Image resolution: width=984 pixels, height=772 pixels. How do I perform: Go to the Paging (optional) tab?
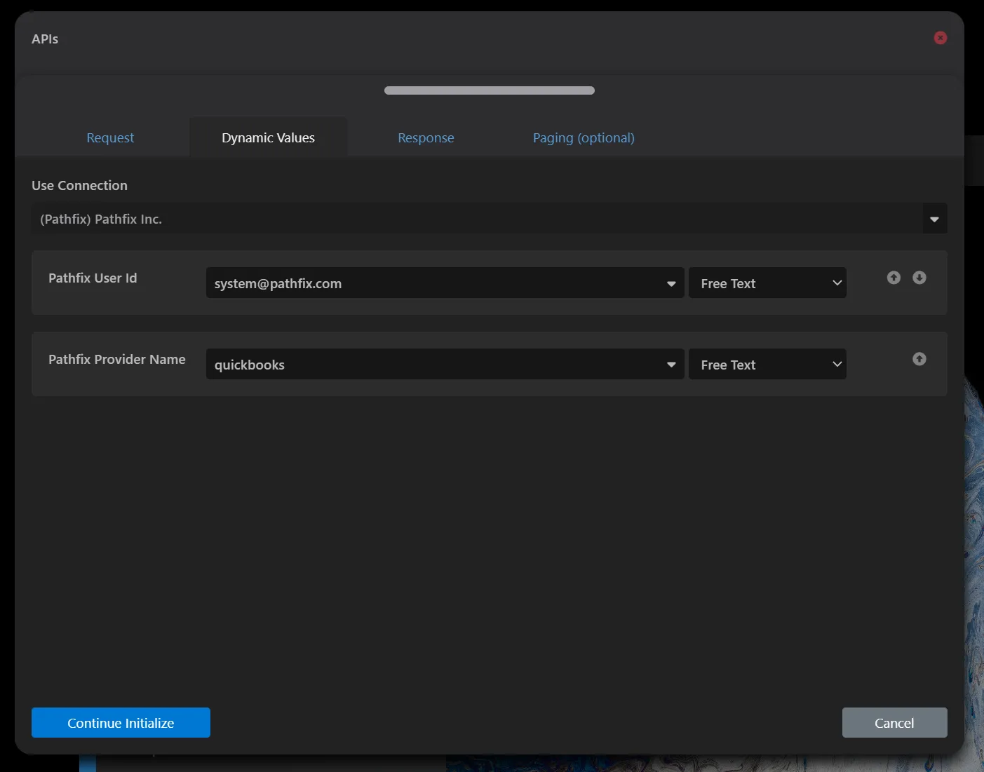click(584, 137)
